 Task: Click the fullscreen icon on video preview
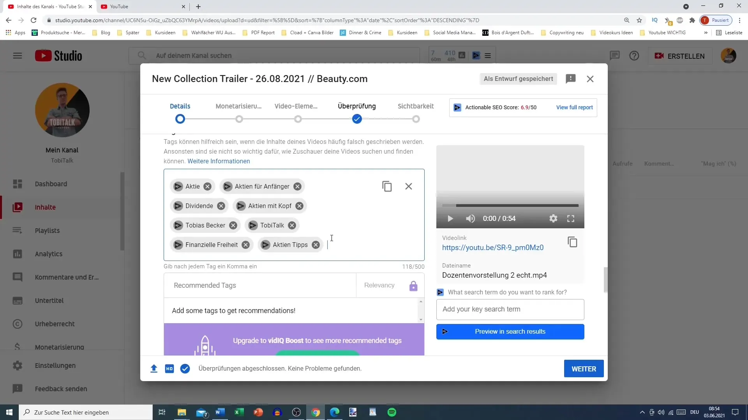[572, 219]
